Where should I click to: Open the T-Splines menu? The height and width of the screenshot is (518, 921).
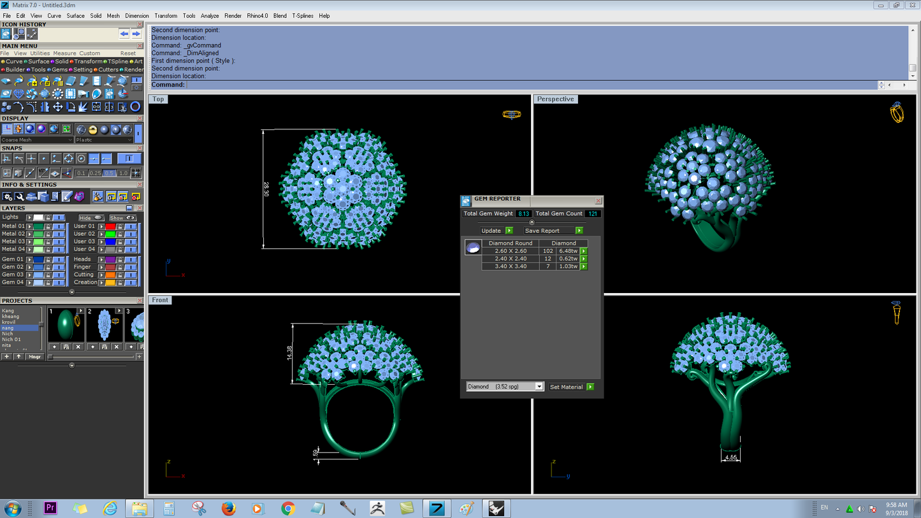pos(303,16)
